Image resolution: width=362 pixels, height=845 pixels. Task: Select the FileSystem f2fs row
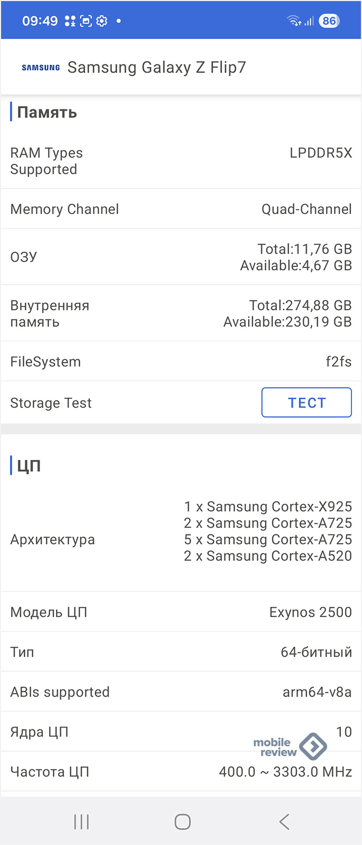(181, 362)
